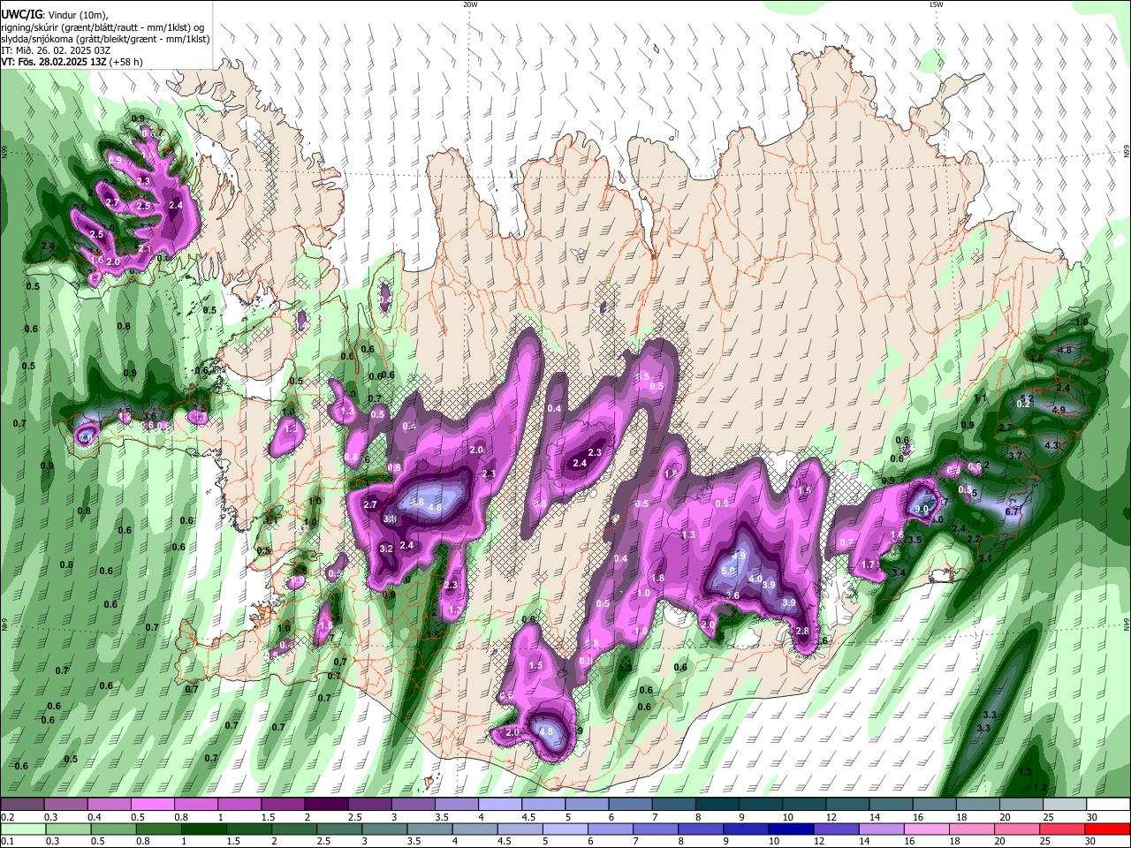Click the '20W' longitude label
The image size is (1131, 848).
point(470,4)
